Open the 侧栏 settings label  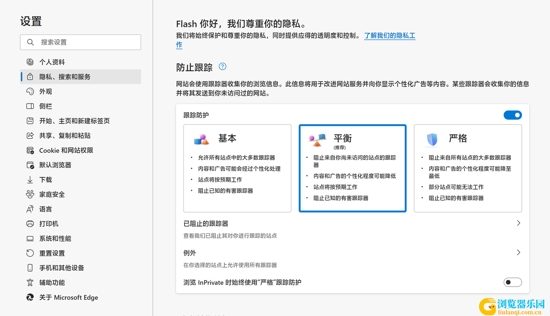click(45, 106)
